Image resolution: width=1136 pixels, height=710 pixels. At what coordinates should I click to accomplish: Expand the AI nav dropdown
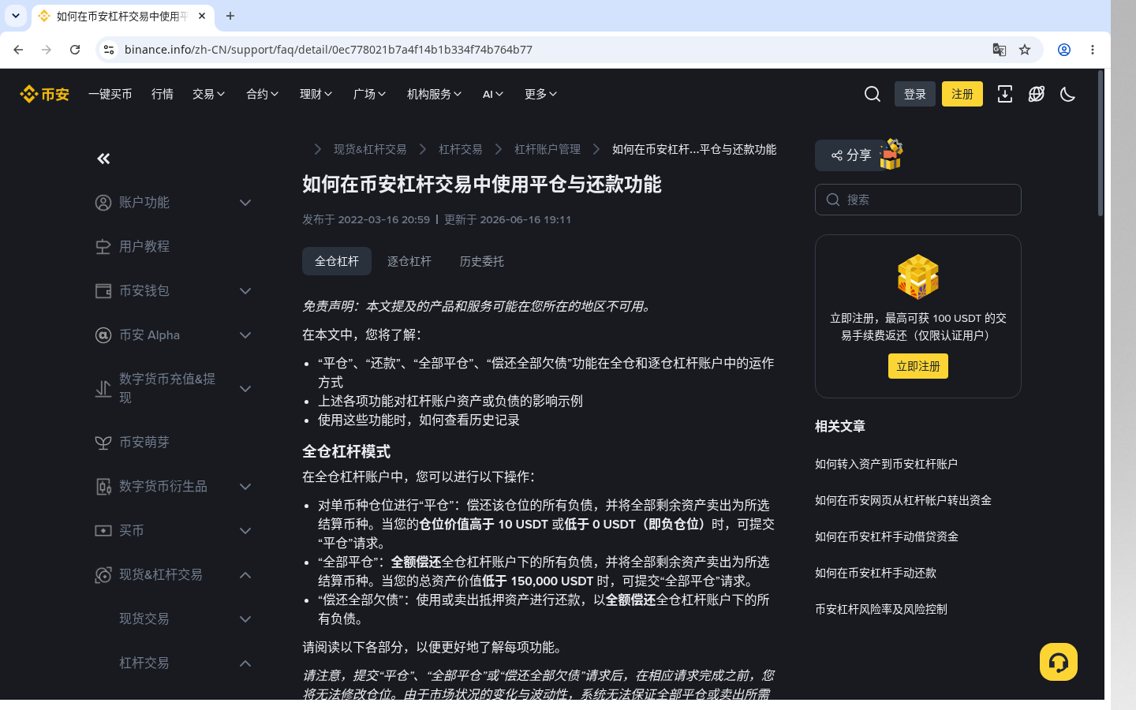coord(493,94)
